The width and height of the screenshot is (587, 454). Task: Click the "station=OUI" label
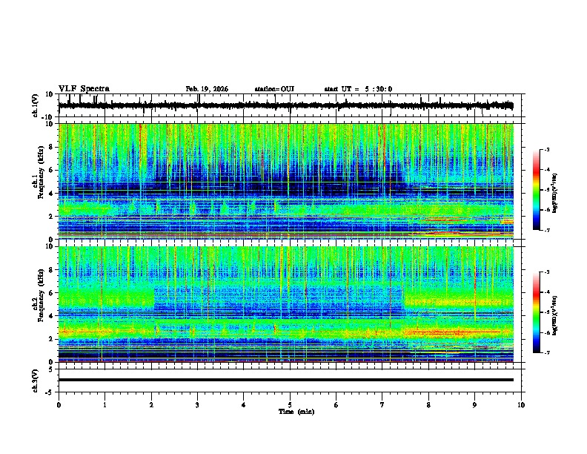(274, 89)
